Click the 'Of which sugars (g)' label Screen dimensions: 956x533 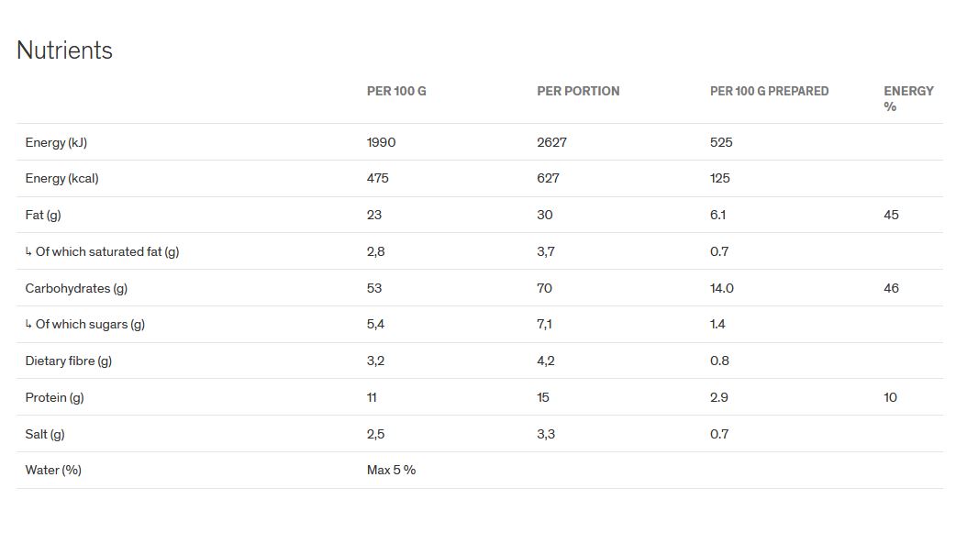pos(90,324)
